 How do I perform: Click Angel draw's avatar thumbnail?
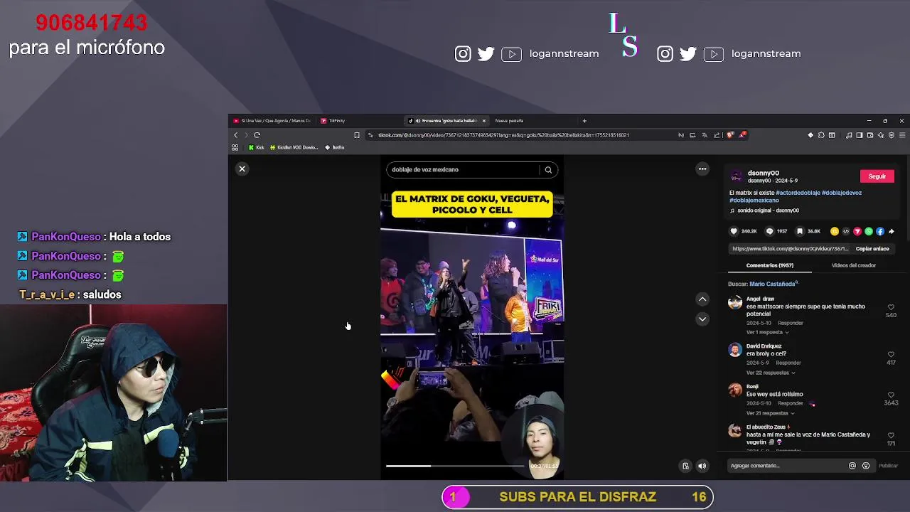click(x=735, y=303)
